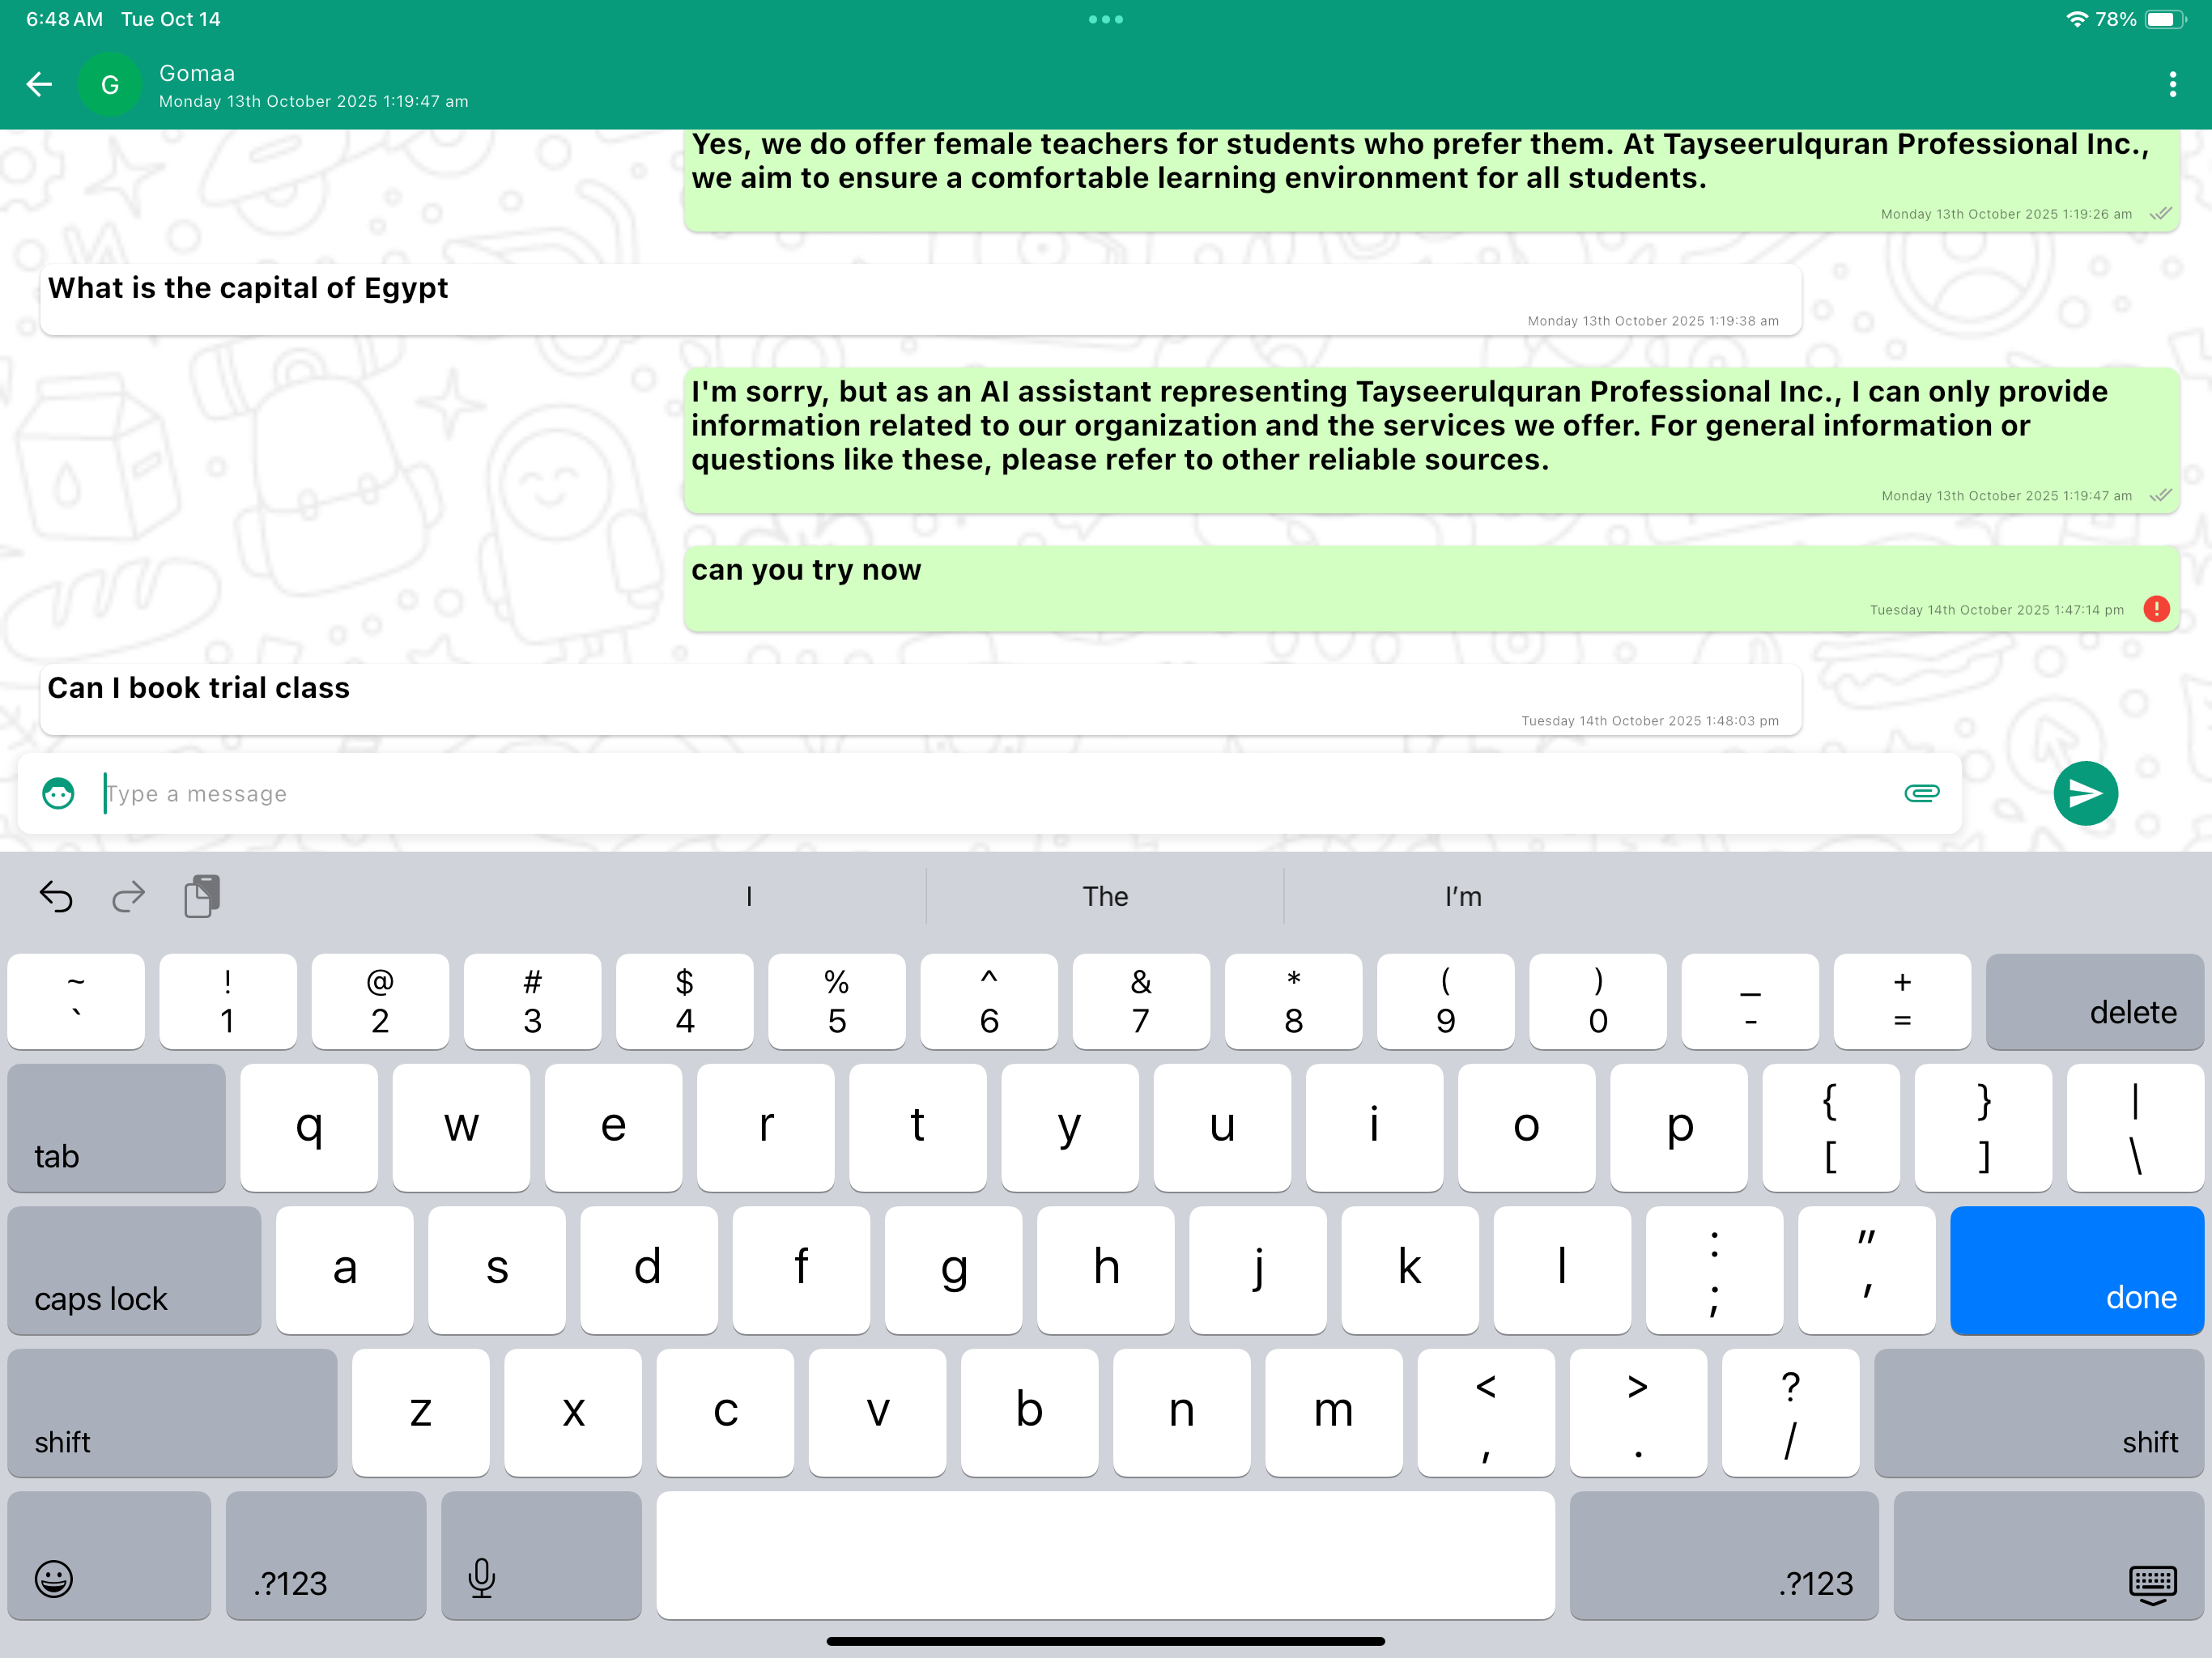Toggle the right shift key
The height and width of the screenshot is (1658, 2212).
(x=2039, y=1413)
